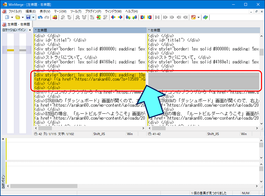Viewport: 265px width, 196px height.
Task: Click the title1 div line in left pane
Action: [x=60, y=40]
